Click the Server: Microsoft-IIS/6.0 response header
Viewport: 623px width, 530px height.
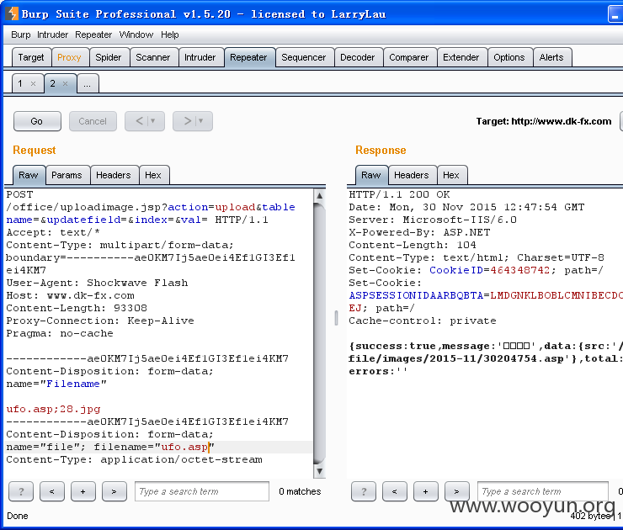pos(432,220)
